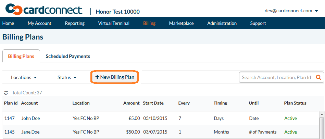Open the Marketplace menu item
The image size is (325, 139).
[182, 23]
